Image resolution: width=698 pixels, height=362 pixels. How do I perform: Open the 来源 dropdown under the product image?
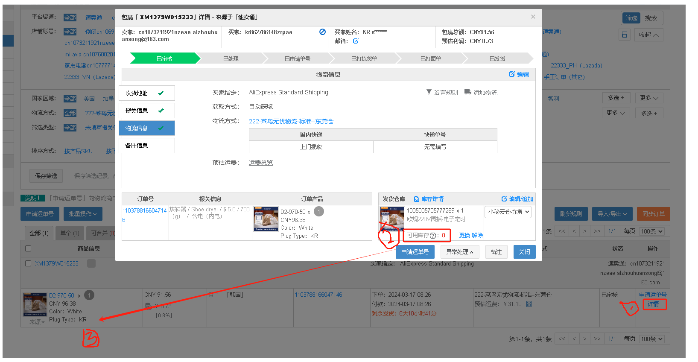click(37, 322)
